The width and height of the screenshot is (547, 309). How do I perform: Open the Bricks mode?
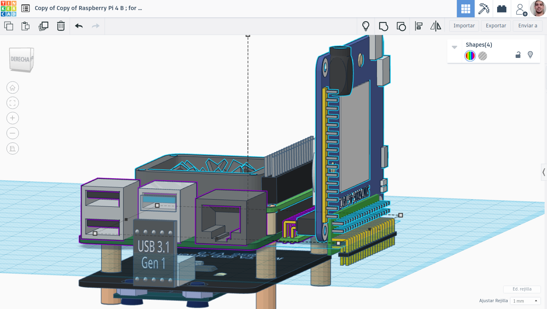tap(502, 8)
